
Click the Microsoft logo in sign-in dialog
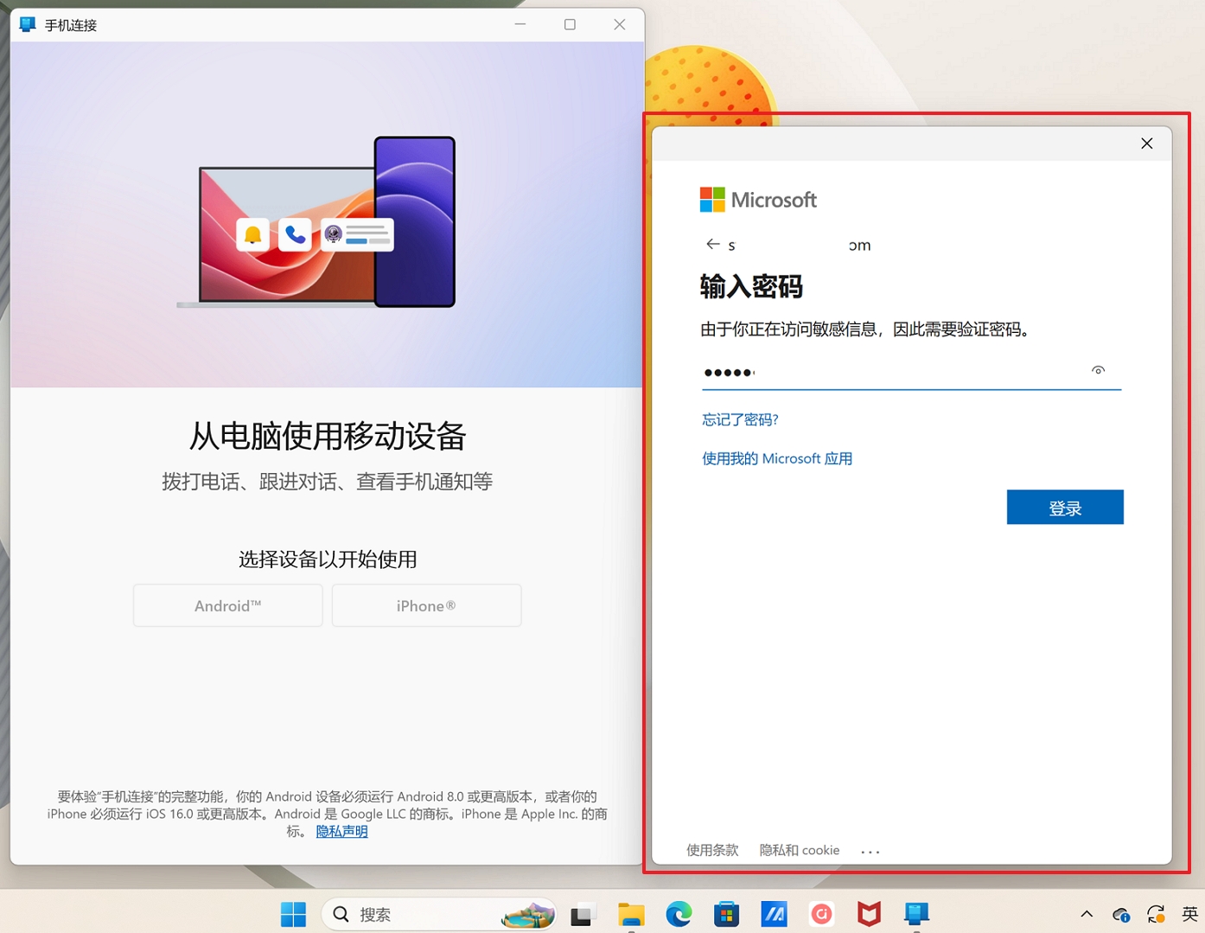click(x=758, y=200)
